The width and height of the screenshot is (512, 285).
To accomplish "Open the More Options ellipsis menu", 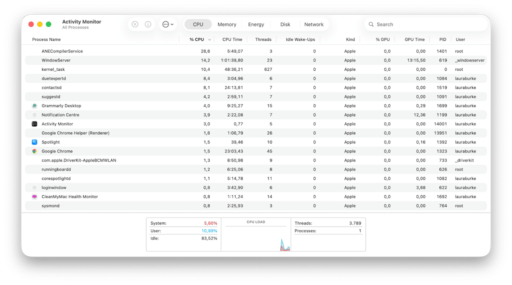I will coord(165,24).
